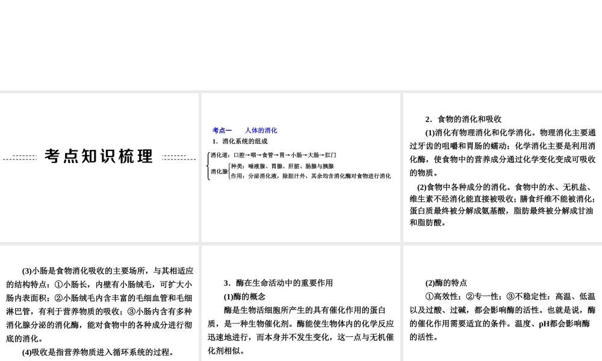Click the subheading (1)酶的概念
Screen dimensions: 602x361
244,297
